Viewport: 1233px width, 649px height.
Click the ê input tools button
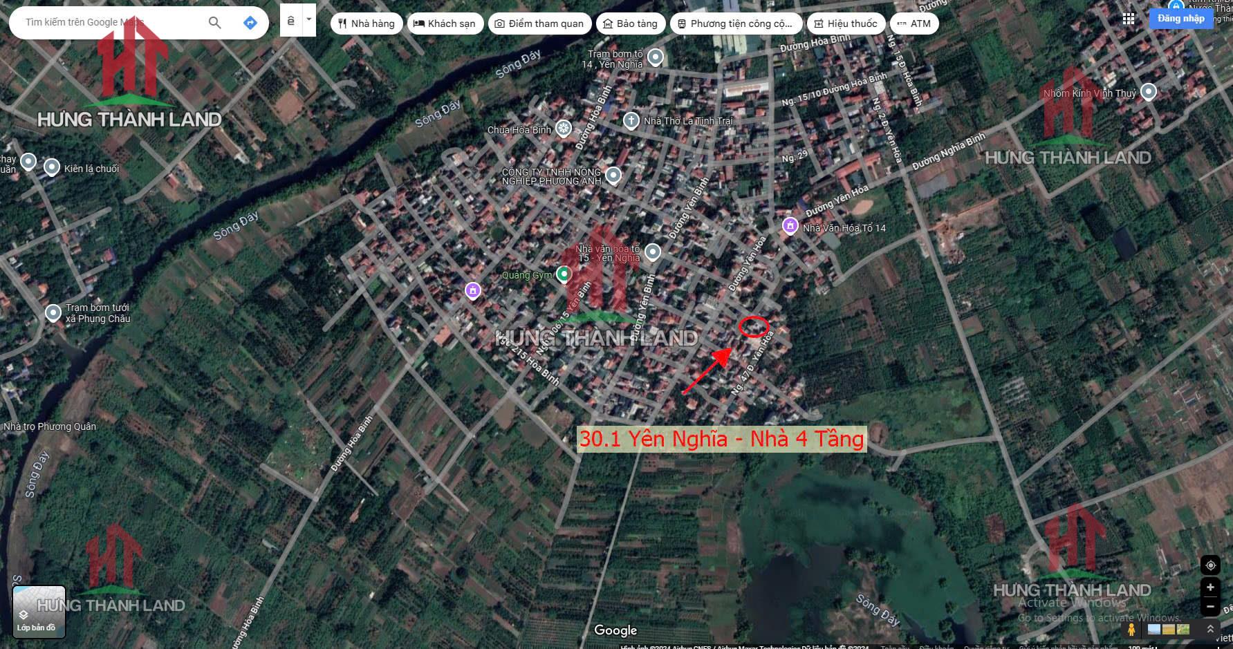pyautogui.click(x=291, y=21)
